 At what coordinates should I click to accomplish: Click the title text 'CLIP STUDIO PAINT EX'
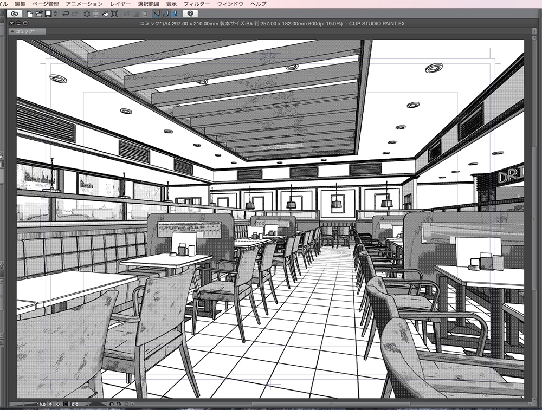tap(377, 23)
